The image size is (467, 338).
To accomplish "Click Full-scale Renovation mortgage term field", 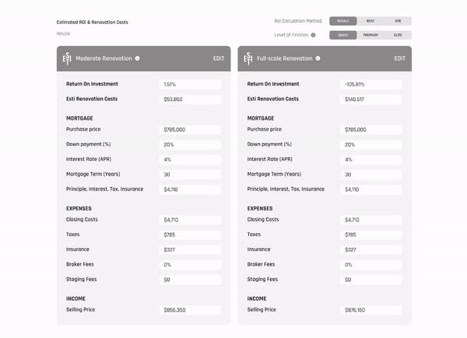I will click(x=370, y=175).
